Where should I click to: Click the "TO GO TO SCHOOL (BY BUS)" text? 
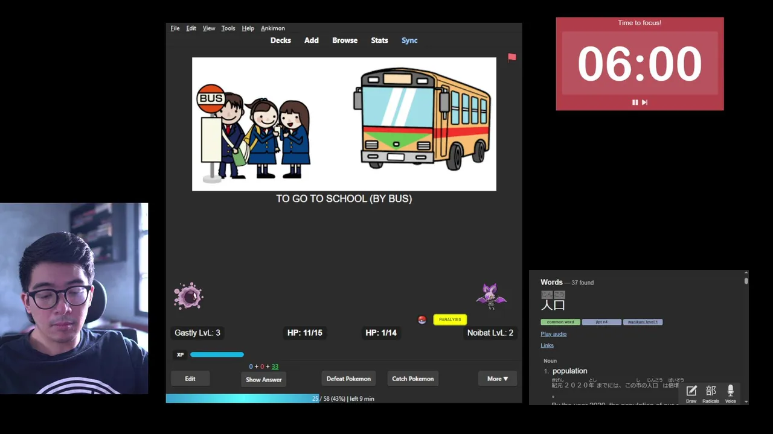pyautogui.click(x=344, y=198)
